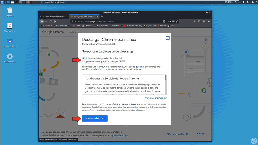The image size is (258, 145).
Task: Click the Aceptar e instalar button
Action: pos(95,119)
